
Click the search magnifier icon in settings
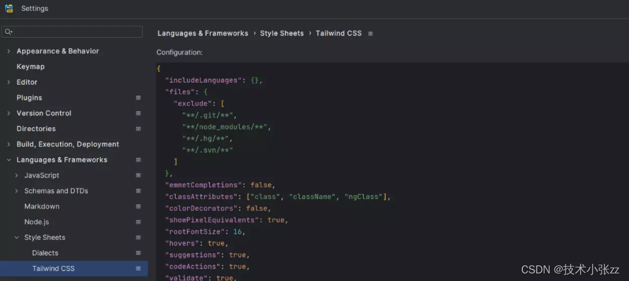point(8,32)
